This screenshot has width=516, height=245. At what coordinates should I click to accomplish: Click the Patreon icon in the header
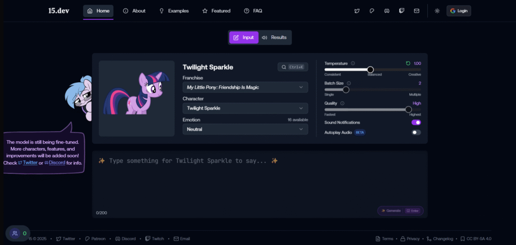371,11
